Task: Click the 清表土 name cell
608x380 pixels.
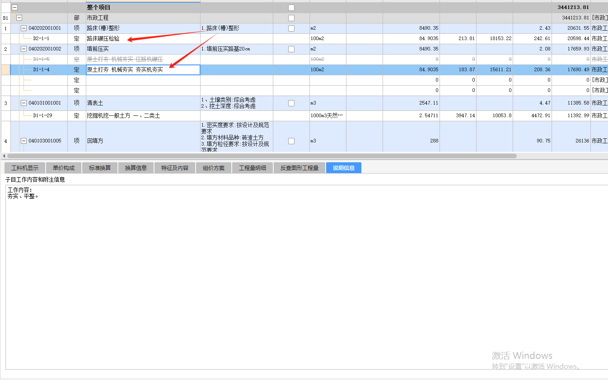Action: click(x=143, y=103)
